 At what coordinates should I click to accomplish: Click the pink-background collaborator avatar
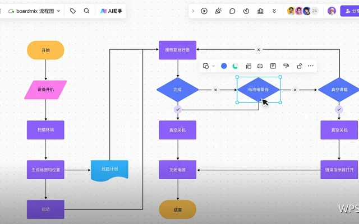299,11
